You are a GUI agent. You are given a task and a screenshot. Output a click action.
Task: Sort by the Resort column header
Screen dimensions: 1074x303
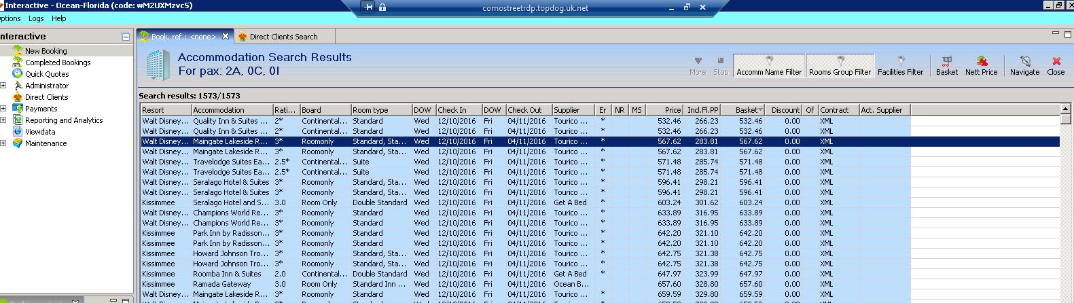[x=166, y=110]
